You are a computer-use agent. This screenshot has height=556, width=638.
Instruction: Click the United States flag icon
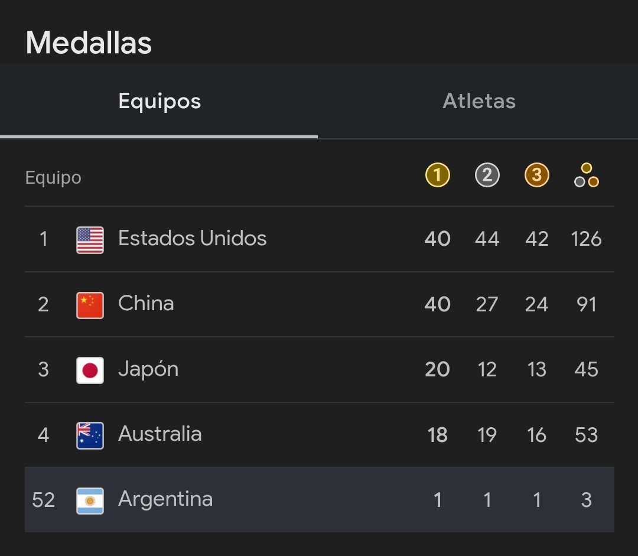click(x=90, y=240)
